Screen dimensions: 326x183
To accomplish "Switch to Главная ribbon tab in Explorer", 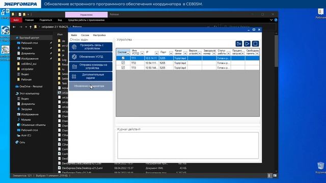I will (x=30, y=20).
